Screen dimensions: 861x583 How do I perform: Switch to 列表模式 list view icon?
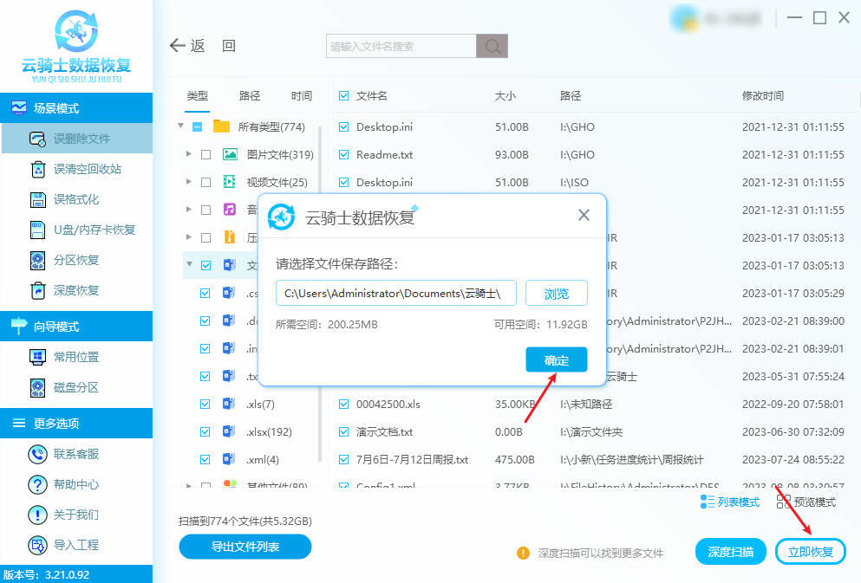tap(708, 502)
